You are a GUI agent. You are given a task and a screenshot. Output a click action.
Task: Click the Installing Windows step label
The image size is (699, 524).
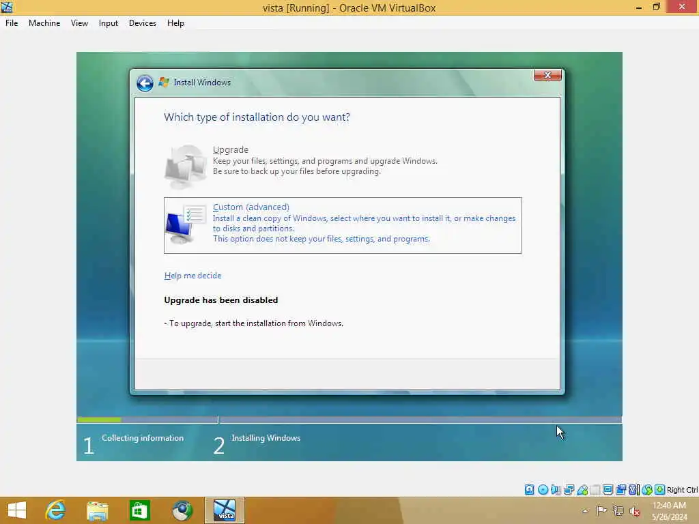pyautogui.click(x=266, y=438)
